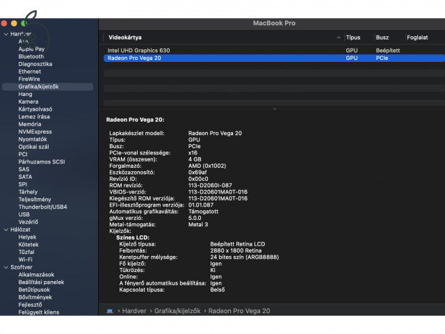Image resolution: width=445 pixels, height=334 pixels.
Task: Select Felügyelt kliens item
Action: [39, 312]
